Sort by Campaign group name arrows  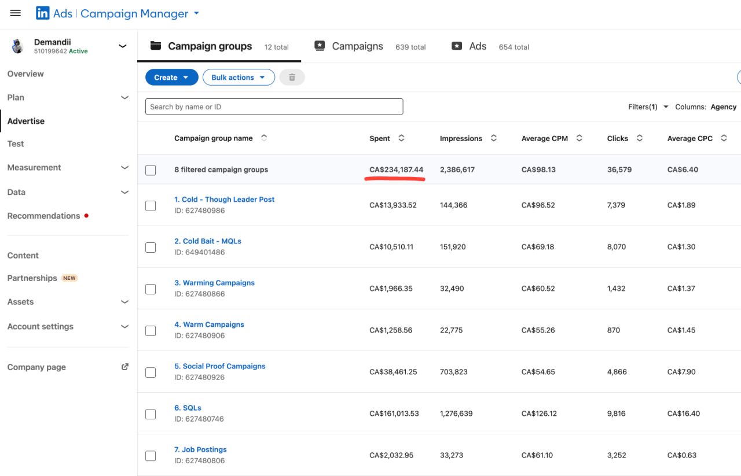click(264, 138)
